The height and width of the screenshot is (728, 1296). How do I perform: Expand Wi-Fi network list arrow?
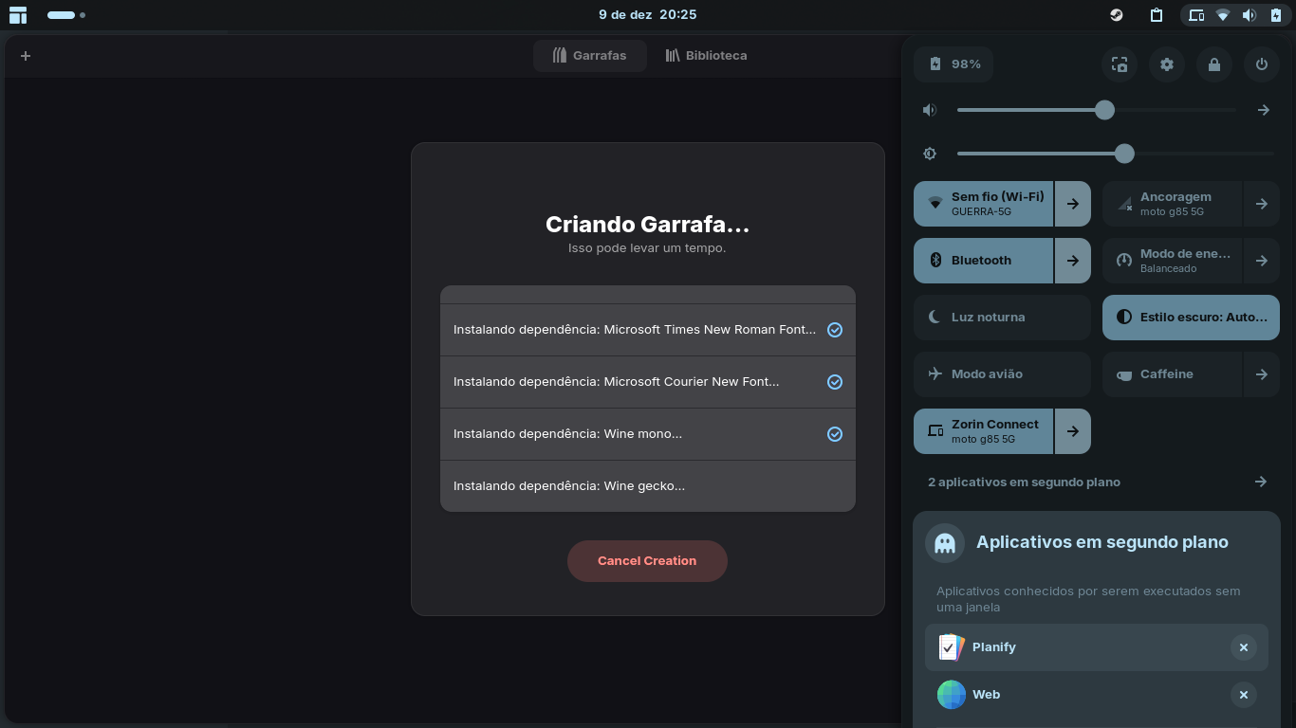[x=1072, y=204]
